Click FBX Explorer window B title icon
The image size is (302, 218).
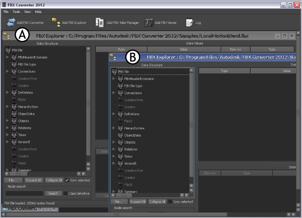(x=113, y=57)
